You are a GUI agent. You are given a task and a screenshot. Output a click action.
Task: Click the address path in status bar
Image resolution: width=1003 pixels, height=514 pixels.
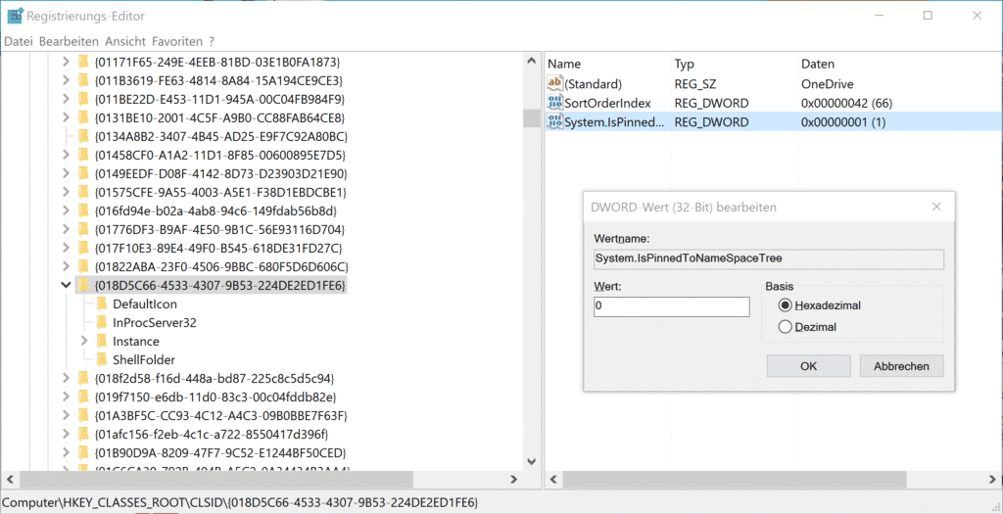[241, 502]
